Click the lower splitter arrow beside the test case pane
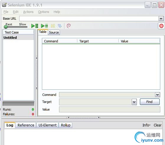Screen dimensions: 165x145 click(37, 88)
